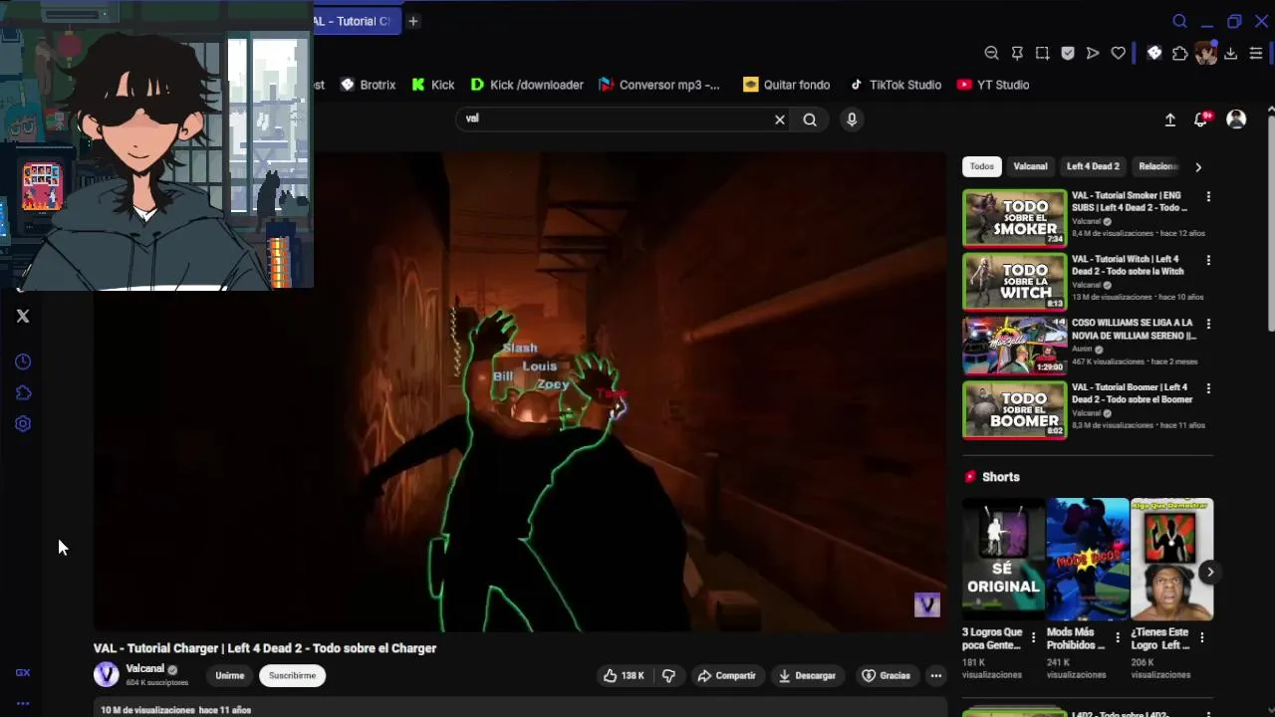Open Todo sobre el Smoker thumbnail

(x=1014, y=218)
